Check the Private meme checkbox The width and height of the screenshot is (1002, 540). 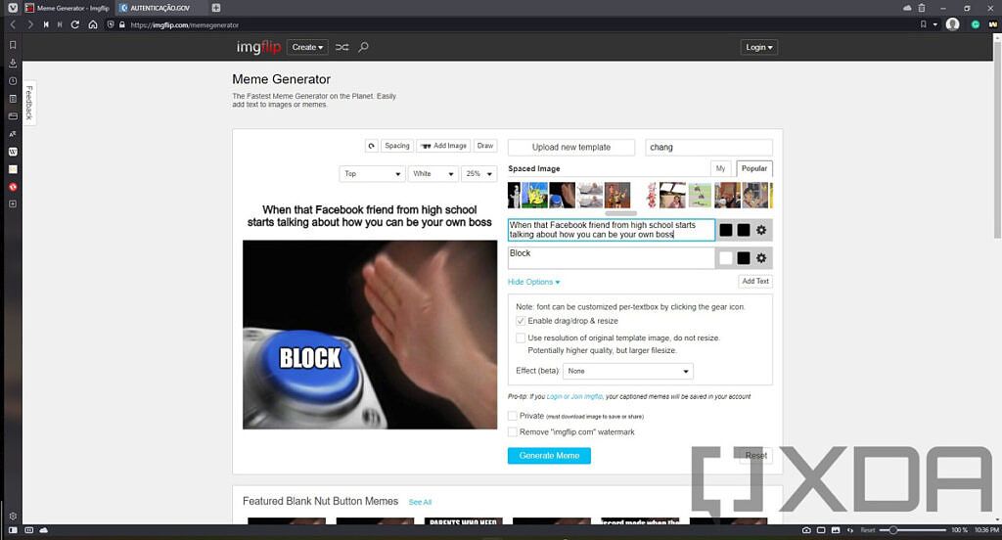tap(513, 416)
